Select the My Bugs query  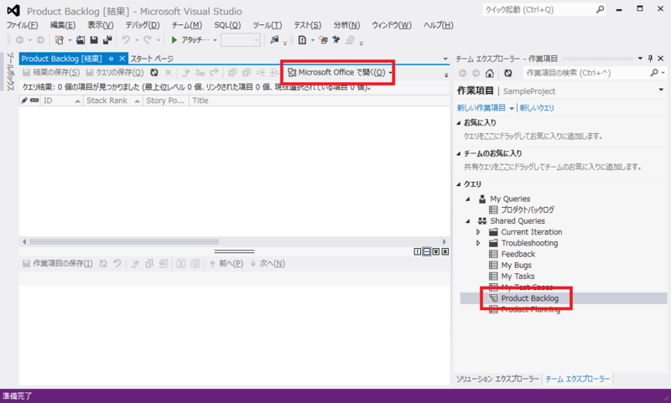click(517, 266)
